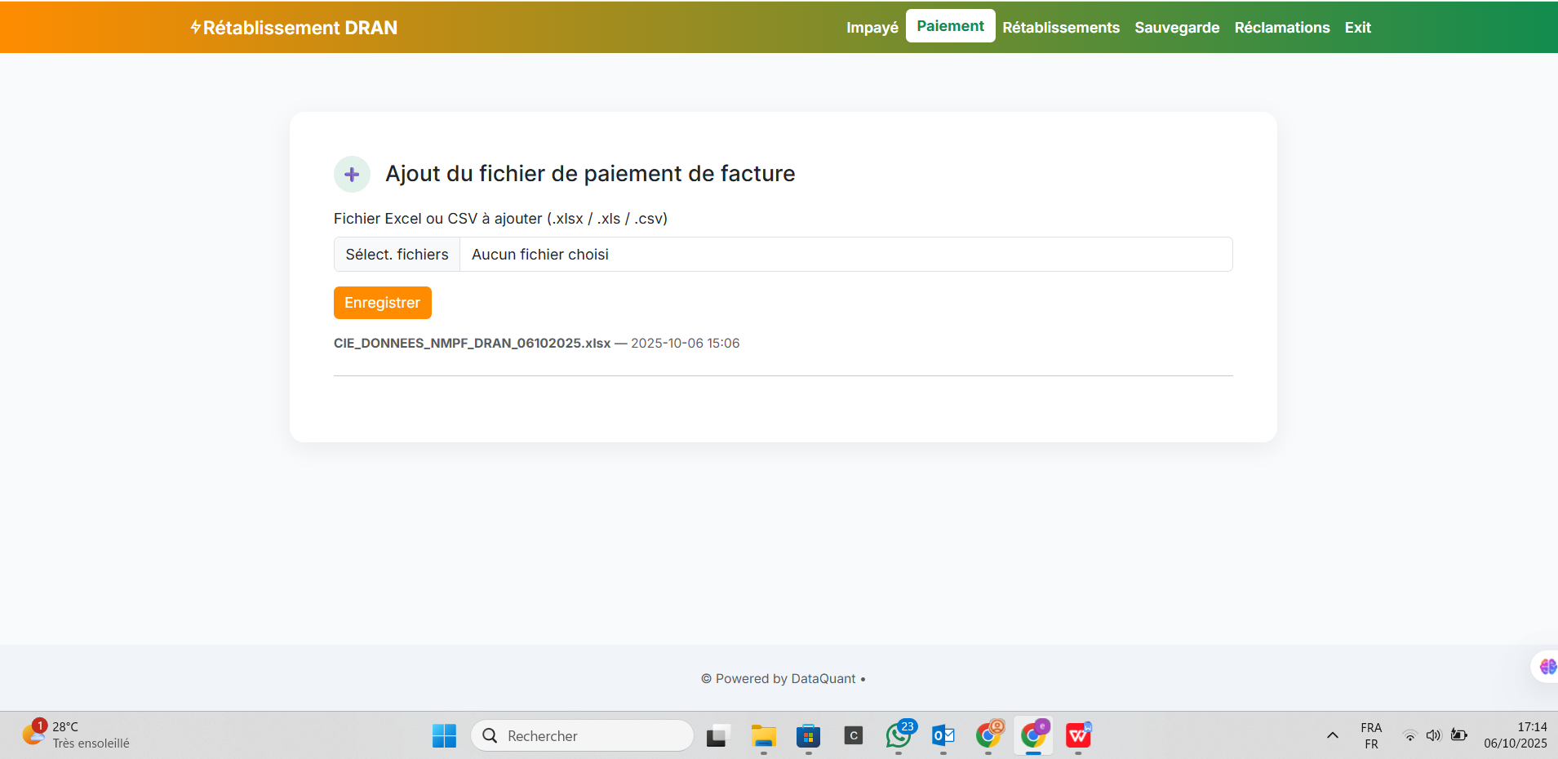Open File Explorer from the taskbar
Image resolution: width=1558 pixels, height=759 pixels.
coord(763,735)
